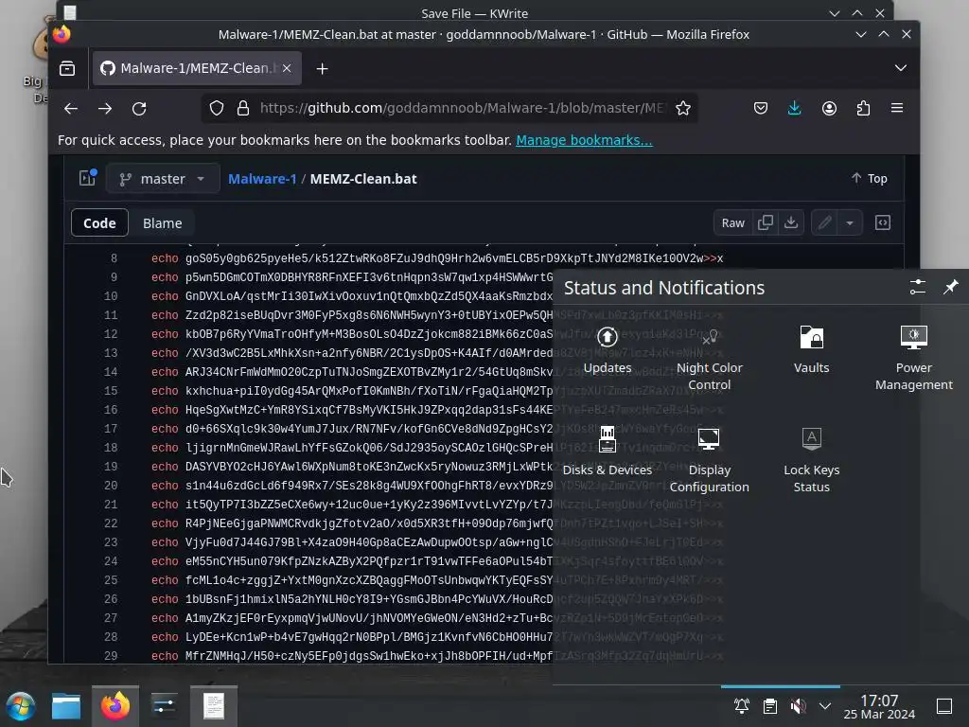Viewport: 969px width, 727px height.
Task: Open the Updates status item
Action: 607,350
